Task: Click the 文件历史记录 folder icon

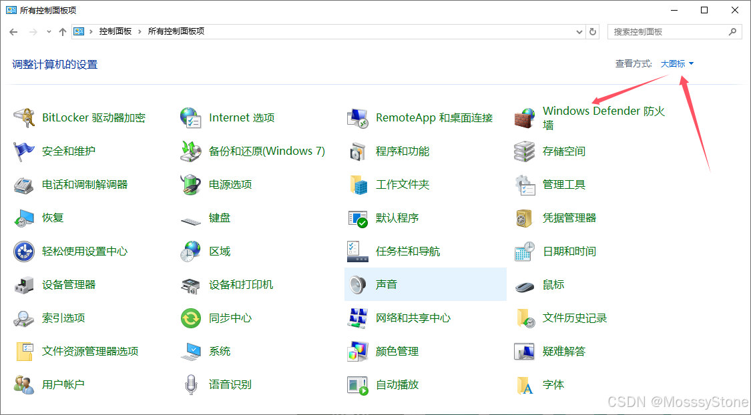Action: coord(525,318)
